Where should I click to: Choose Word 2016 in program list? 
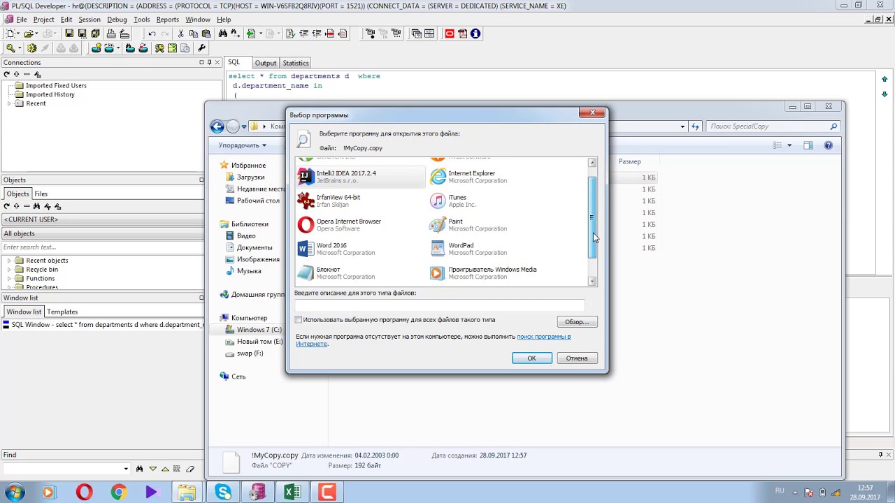tap(360, 249)
